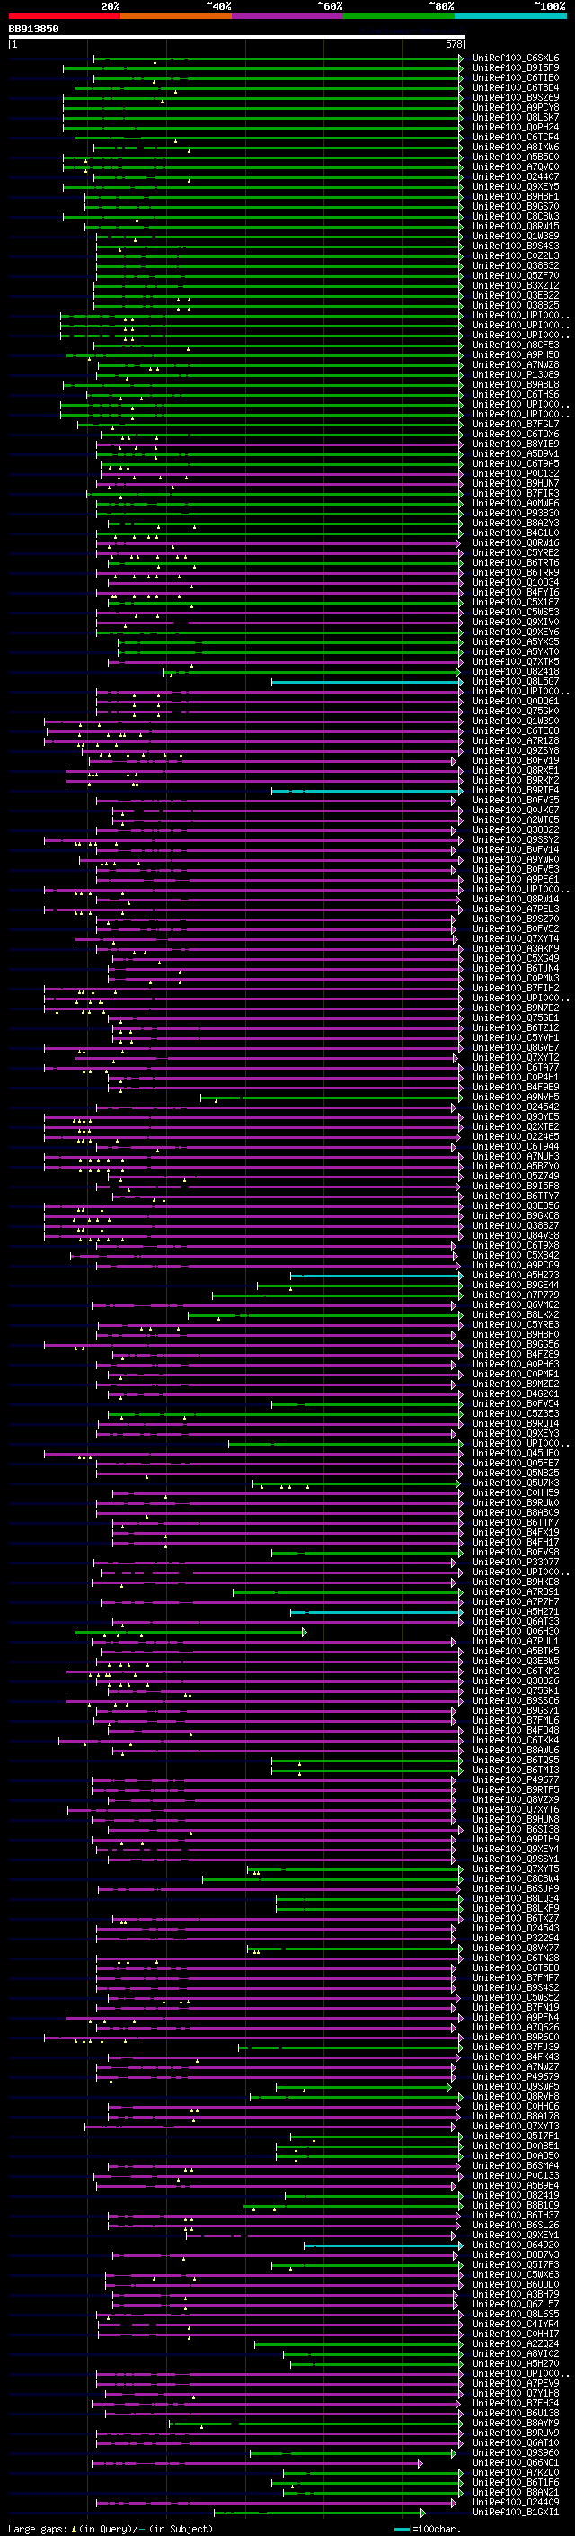Image resolution: width=575 pixels, height=2536 pixels.
Task: Click the query end position 578 label
Action: [454, 44]
